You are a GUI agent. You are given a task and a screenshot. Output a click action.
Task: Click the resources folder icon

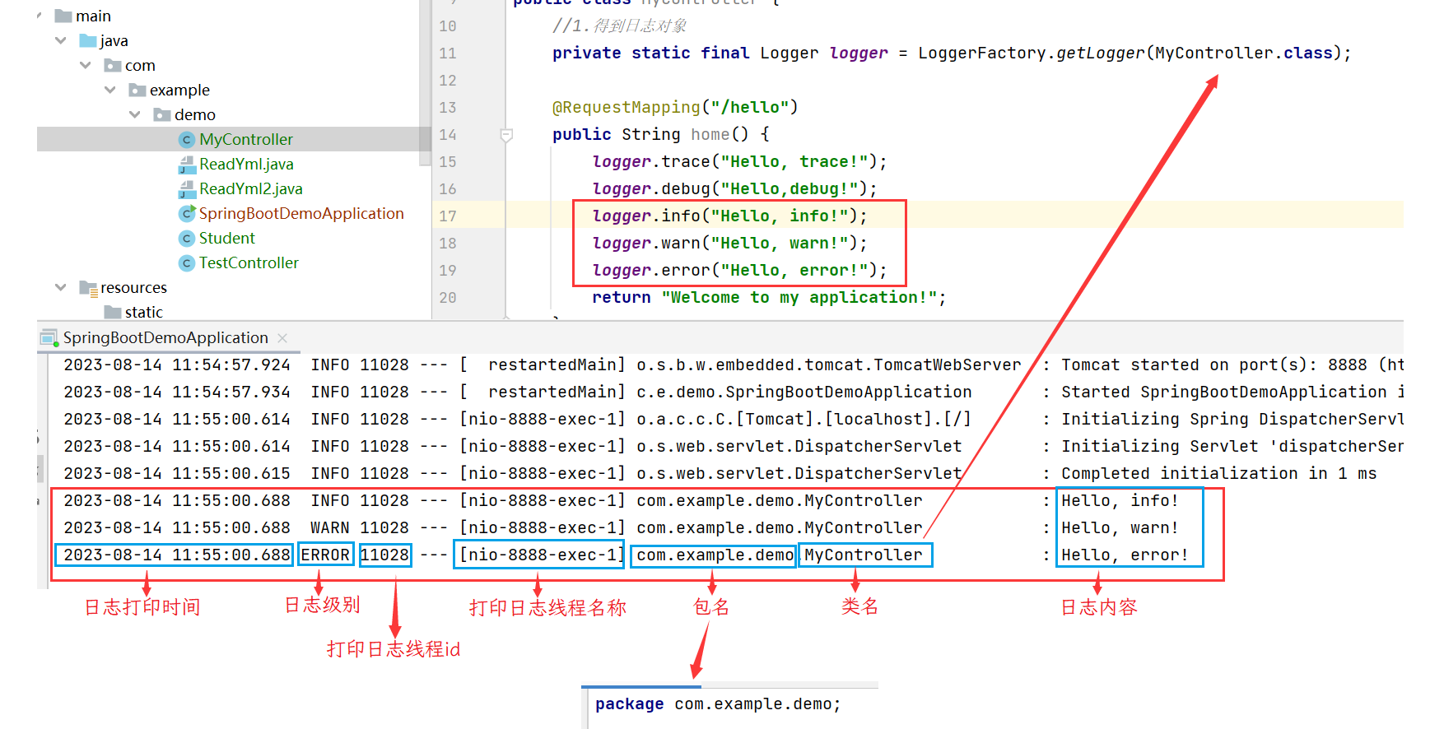tap(88, 288)
